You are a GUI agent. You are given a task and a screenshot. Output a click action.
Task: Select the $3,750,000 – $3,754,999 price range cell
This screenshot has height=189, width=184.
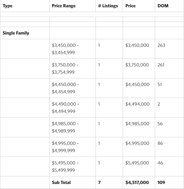pos(65,68)
